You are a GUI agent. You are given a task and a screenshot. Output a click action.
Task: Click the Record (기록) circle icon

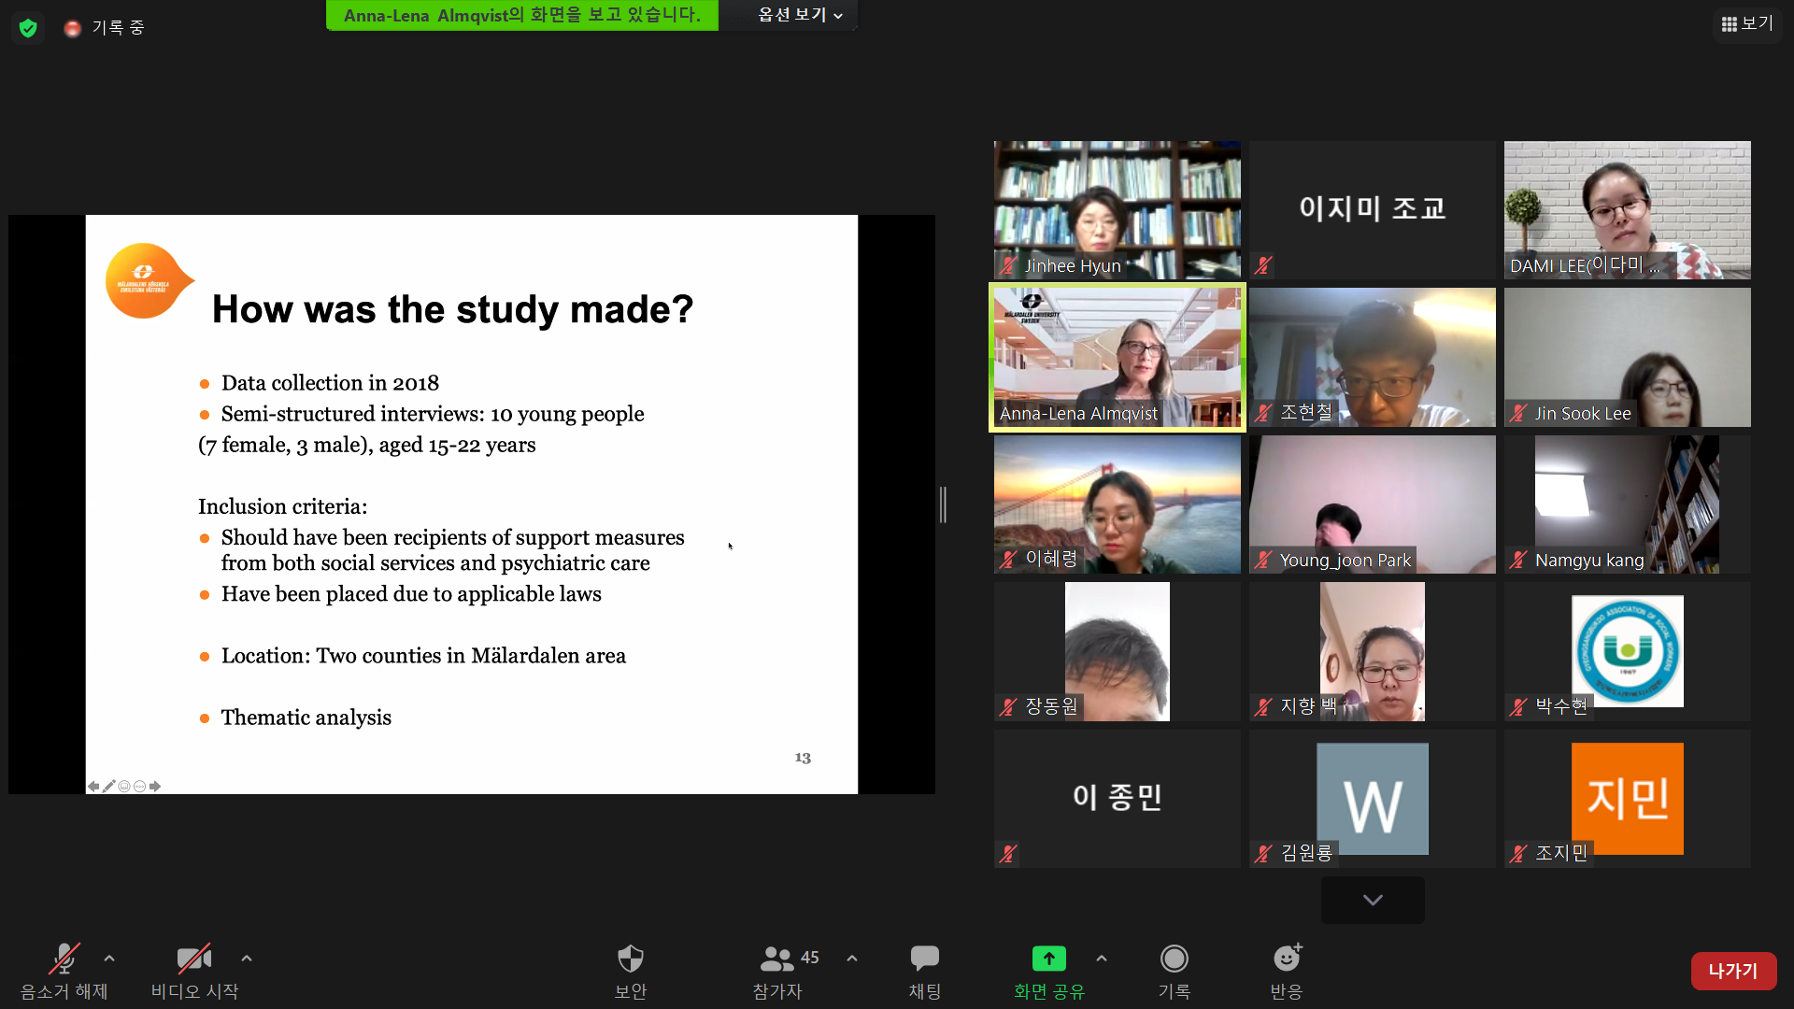click(x=1174, y=959)
